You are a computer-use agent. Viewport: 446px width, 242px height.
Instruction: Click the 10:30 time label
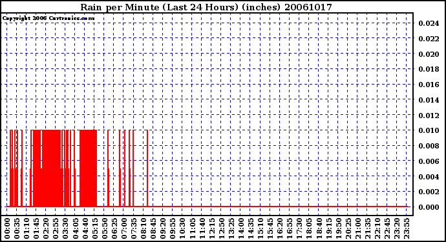point(182,228)
